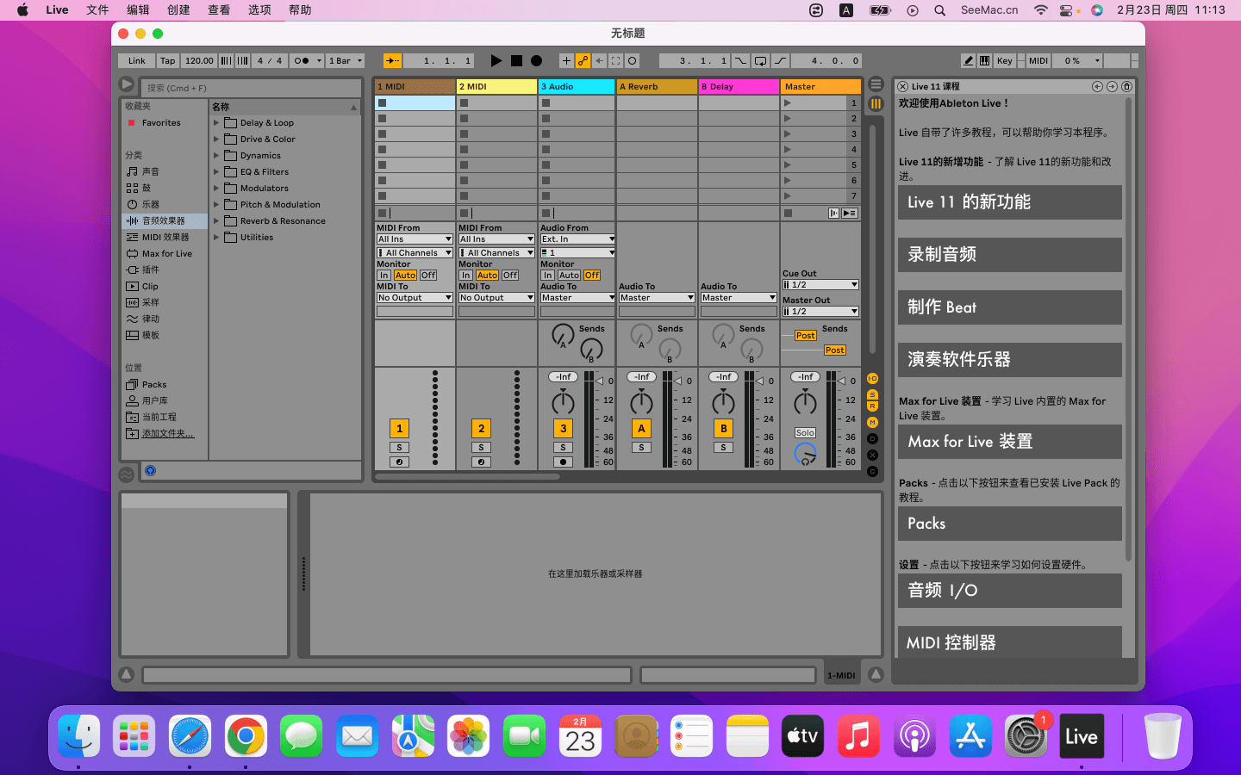1241x775 pixels.
Task: Click the browser preview headphone icon
Action: (x=150, y=471)
